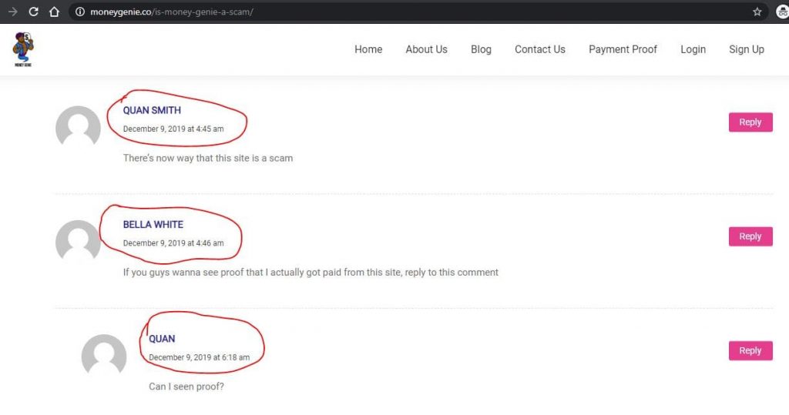Open incognito profile icon
Image resolution: width=789 pixels, height=415 pixels.
(783, 12)
